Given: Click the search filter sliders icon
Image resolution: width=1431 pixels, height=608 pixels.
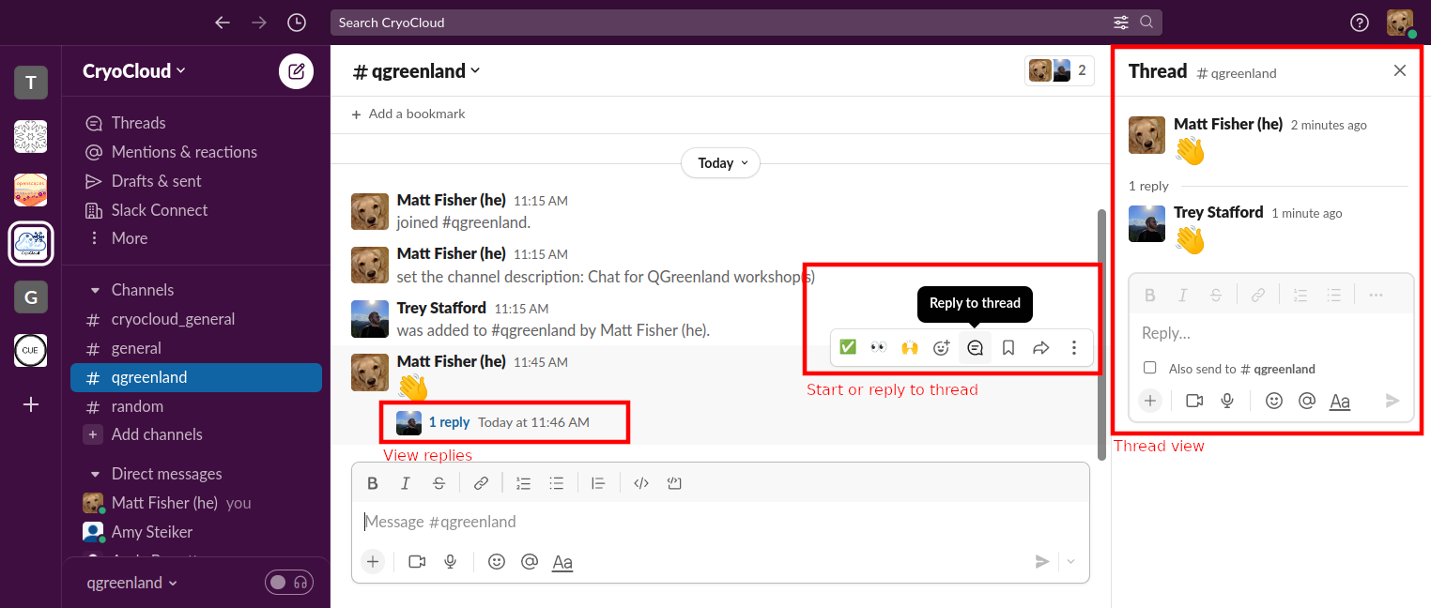Looking at the screenshot, I should pos(1121,23).
